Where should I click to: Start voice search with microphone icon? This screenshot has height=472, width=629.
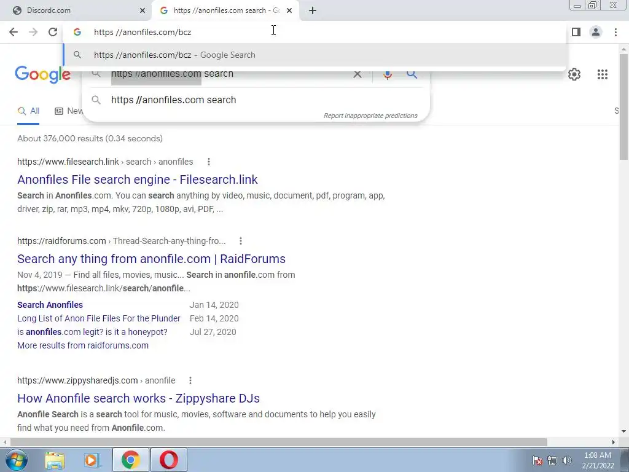[x=388, y=74]
